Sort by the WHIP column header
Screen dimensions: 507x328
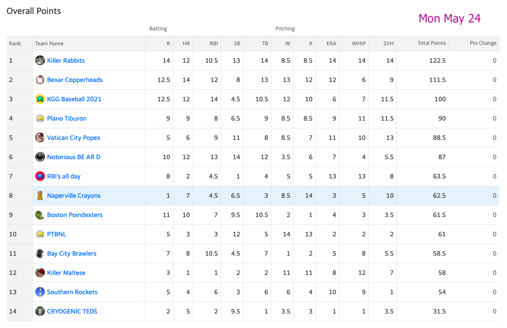(359, 43)
